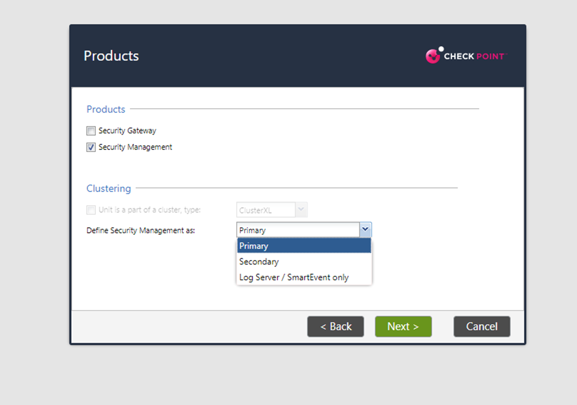Cancel the configuration wizard
Viewport: 577px width, 405px height.
[482, 326]
